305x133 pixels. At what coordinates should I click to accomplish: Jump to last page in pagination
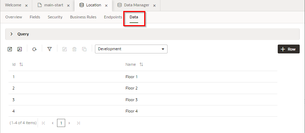(78, 123)
